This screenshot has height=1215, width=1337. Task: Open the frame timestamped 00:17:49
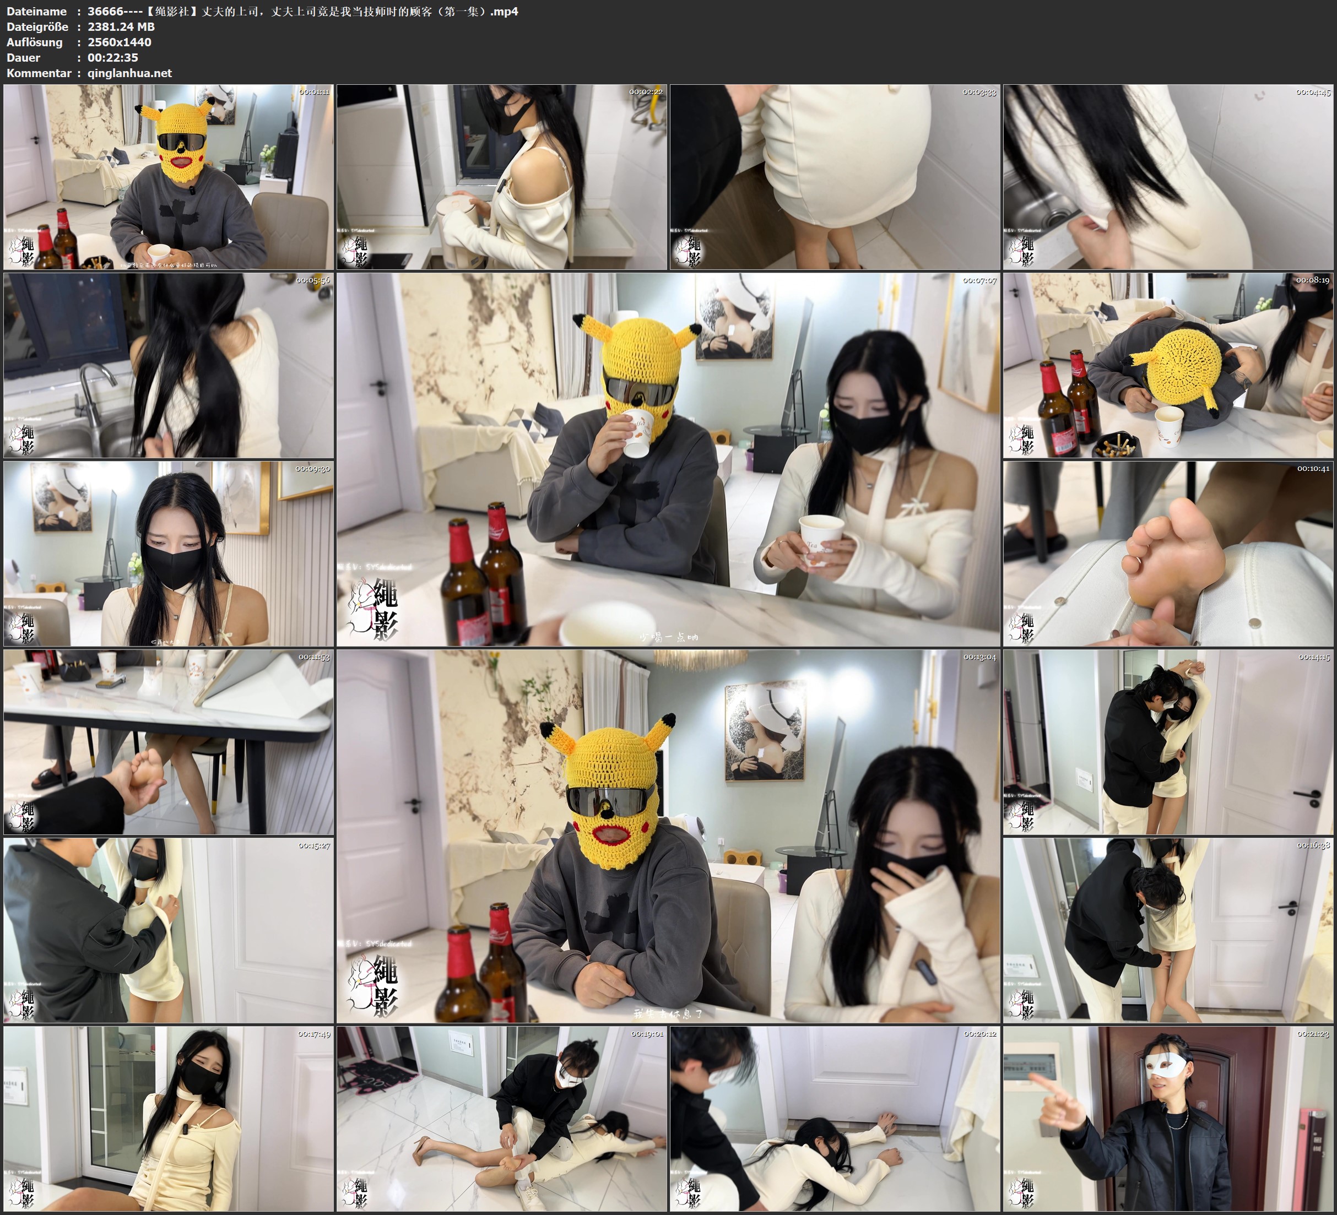169,1118
